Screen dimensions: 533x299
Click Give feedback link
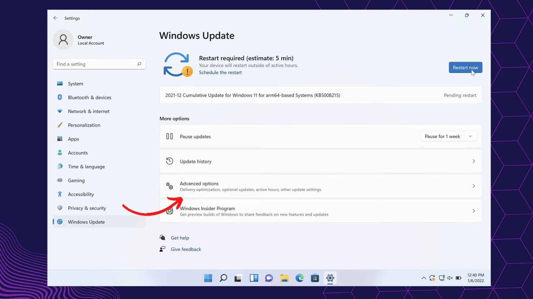pyautogui.click(x=186, y=249)
